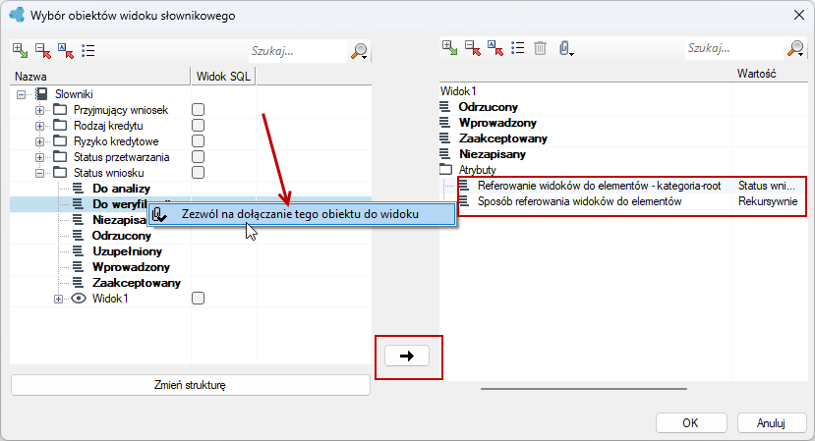This screenshot has width=815, height=441.
Task: Click the Atrybuty folder icon in right panel
Action: 446,169
